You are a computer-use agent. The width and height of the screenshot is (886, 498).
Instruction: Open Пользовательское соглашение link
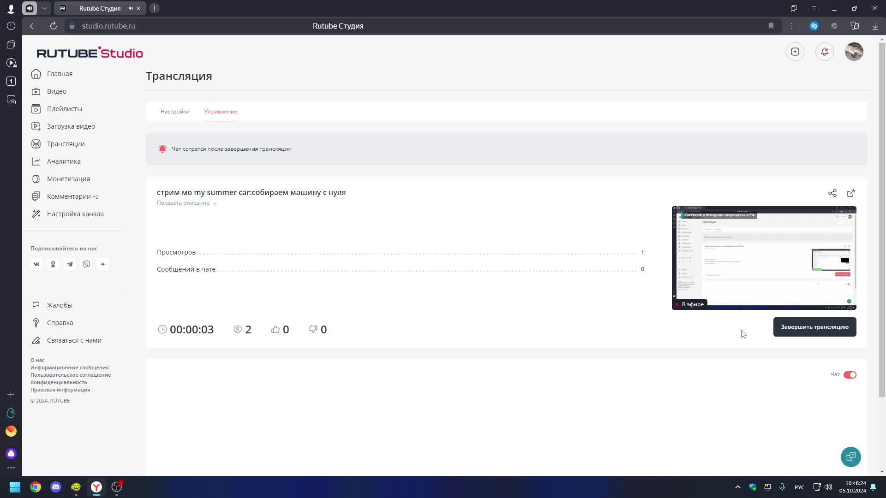(x=71, y=375)
